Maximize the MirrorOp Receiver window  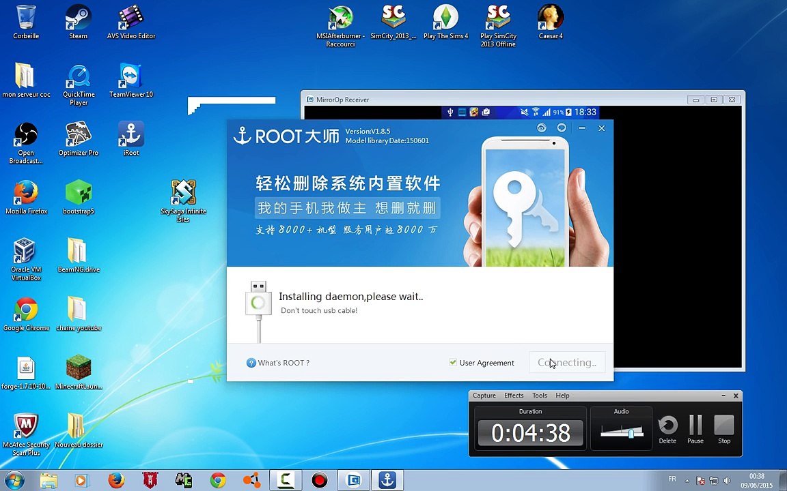click(714, 99)
